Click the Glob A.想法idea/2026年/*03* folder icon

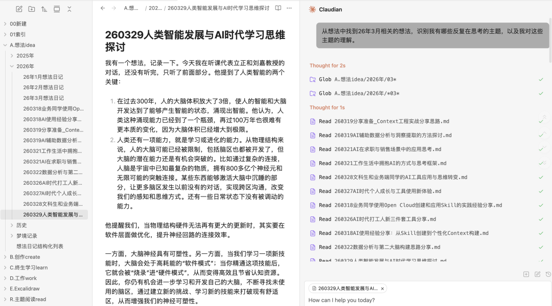coord(313,94)
